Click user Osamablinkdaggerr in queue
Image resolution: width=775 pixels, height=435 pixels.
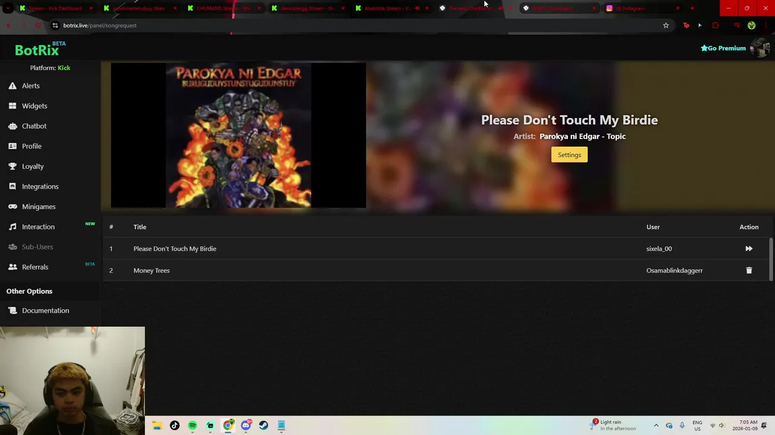pyautogui.click(x=674, y=270)
